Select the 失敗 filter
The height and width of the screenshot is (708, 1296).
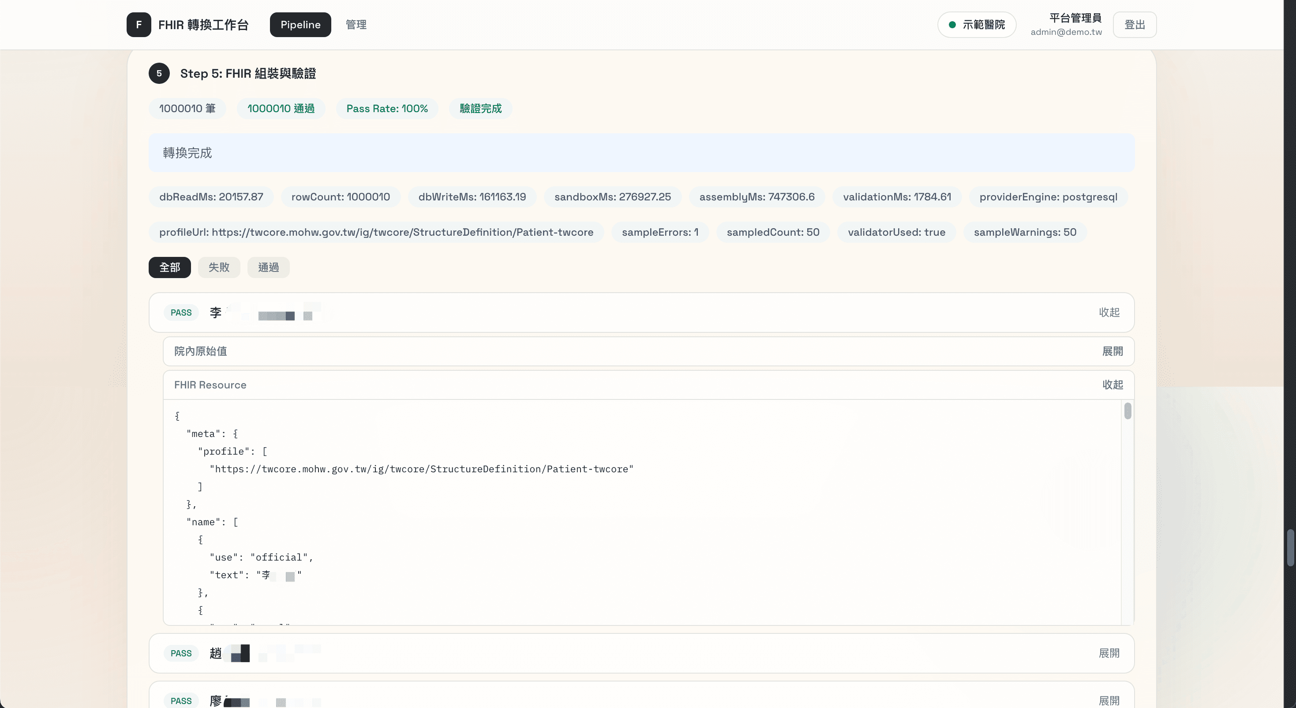point(218,267)
